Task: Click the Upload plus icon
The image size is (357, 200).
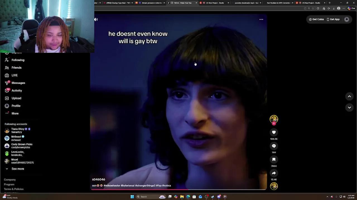Action: point(7,98)
